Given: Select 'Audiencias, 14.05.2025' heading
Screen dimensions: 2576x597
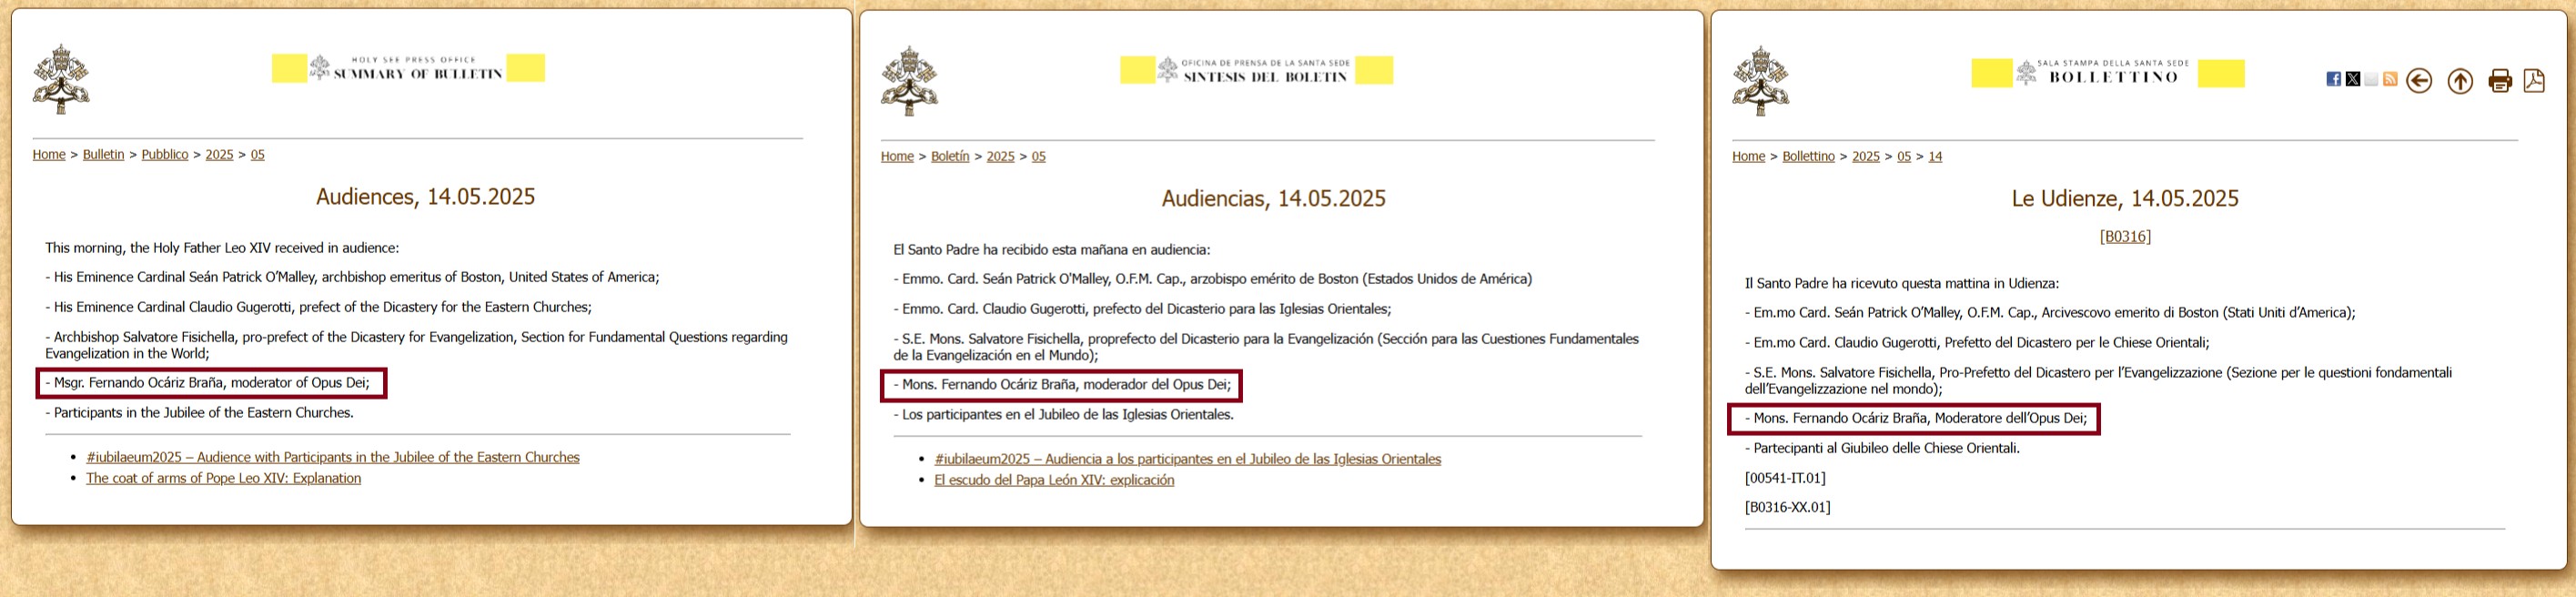Looking at the screenshot, I should (1274, 198).
